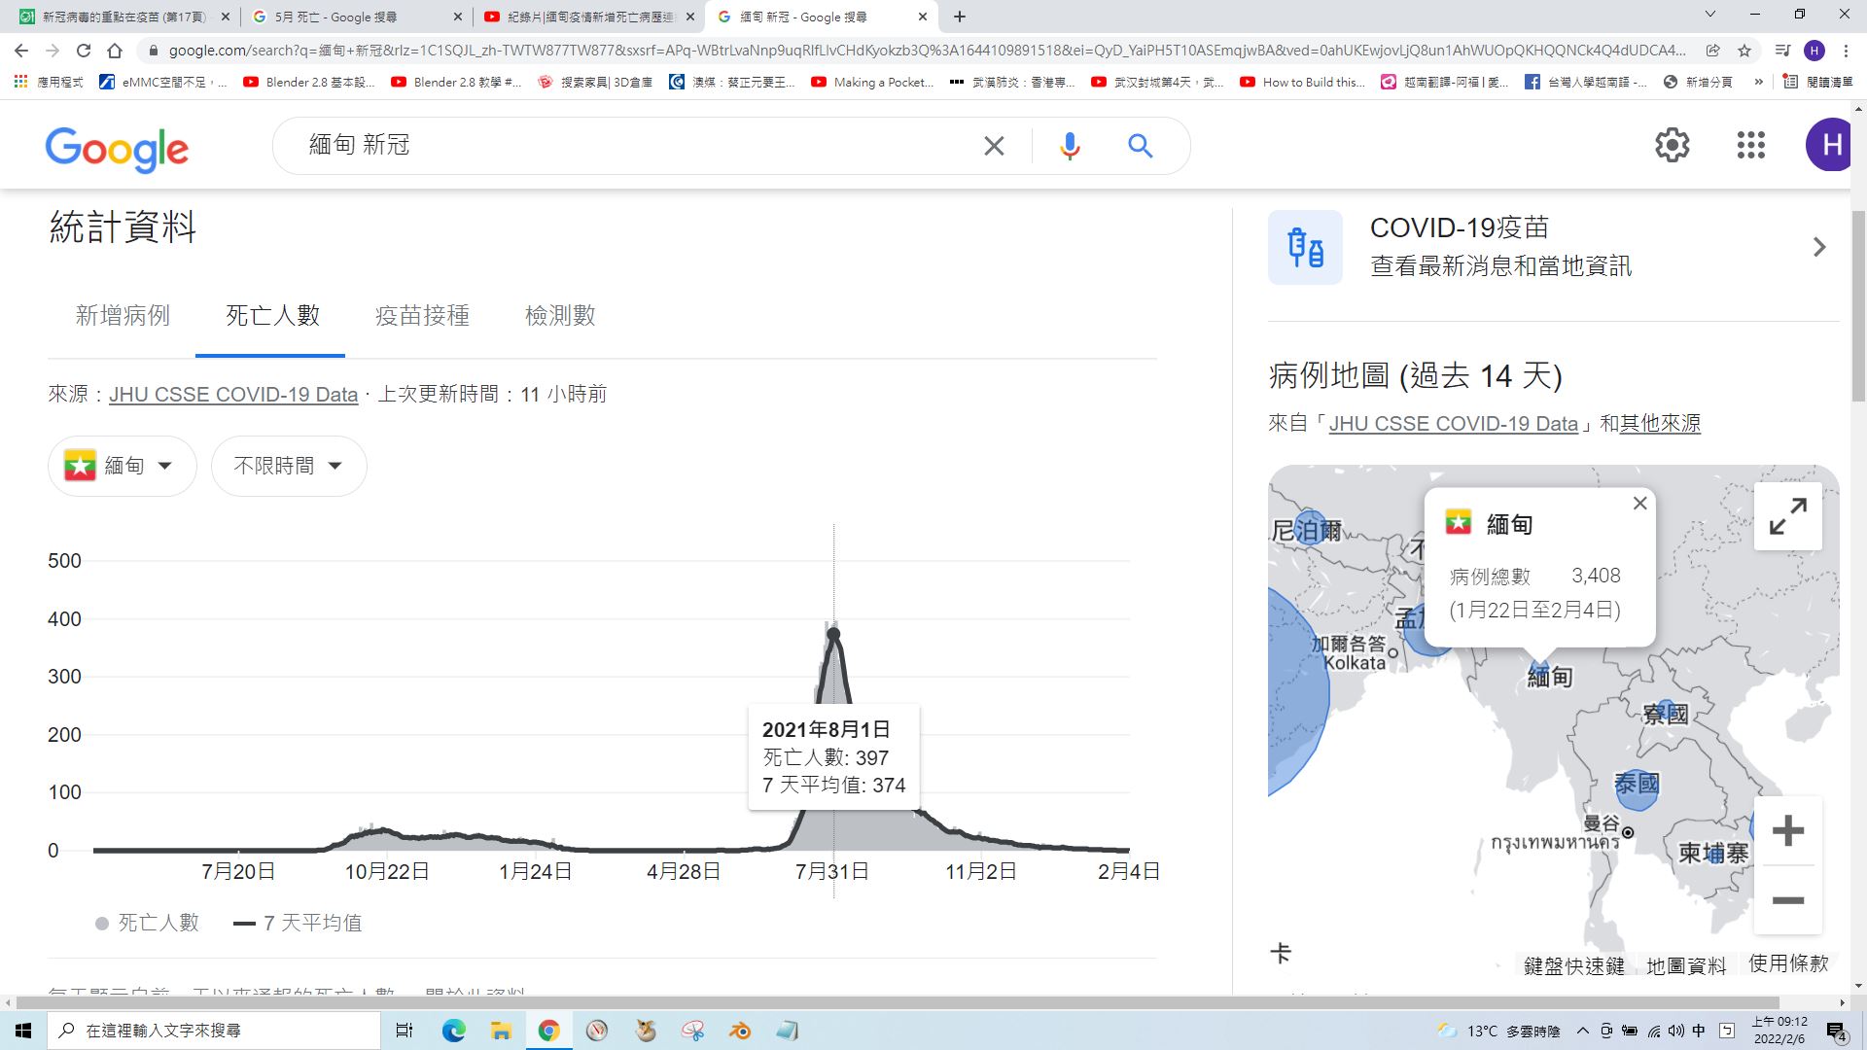Toggle the 死亡人數 chart legend
The width and height of the screenshot is (1867, 1050).
click(x=146, y=922)
